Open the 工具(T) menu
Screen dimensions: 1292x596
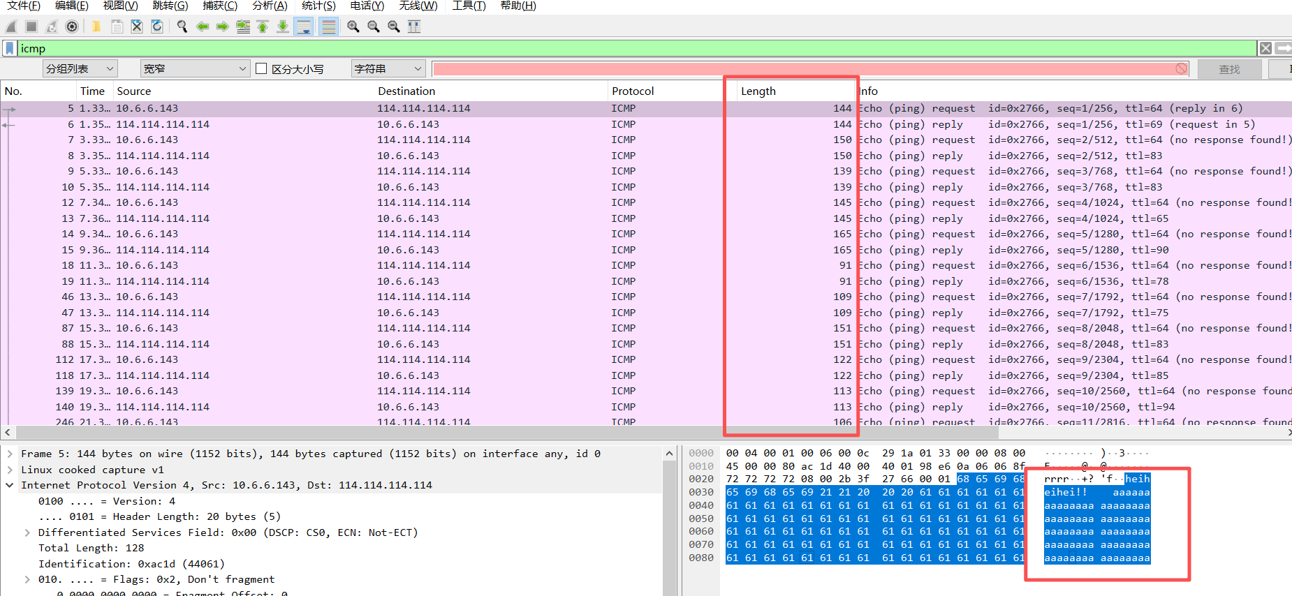click(469, 6)
